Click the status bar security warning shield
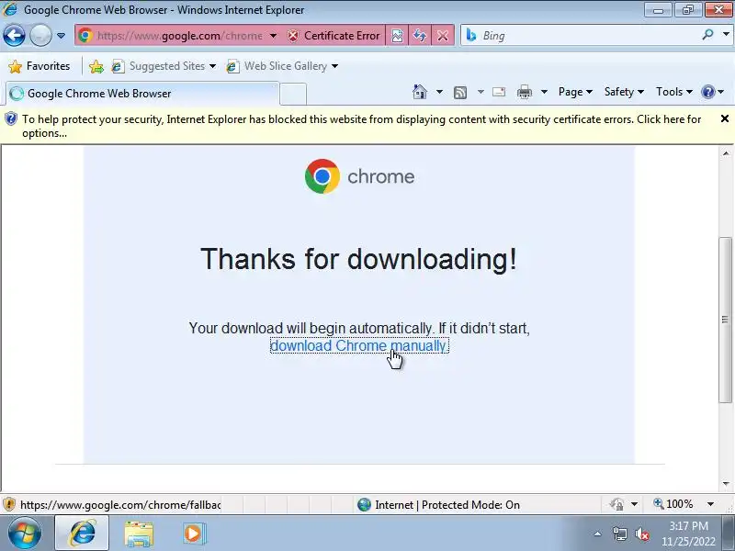This screenshot has height=551, width=735. 9,504
